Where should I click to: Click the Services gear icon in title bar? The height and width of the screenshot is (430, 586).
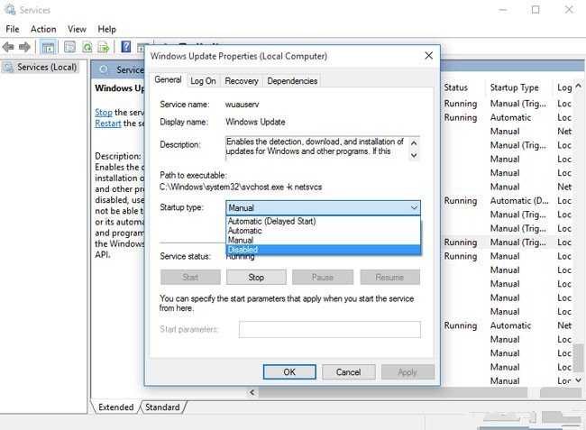[10, 9]
